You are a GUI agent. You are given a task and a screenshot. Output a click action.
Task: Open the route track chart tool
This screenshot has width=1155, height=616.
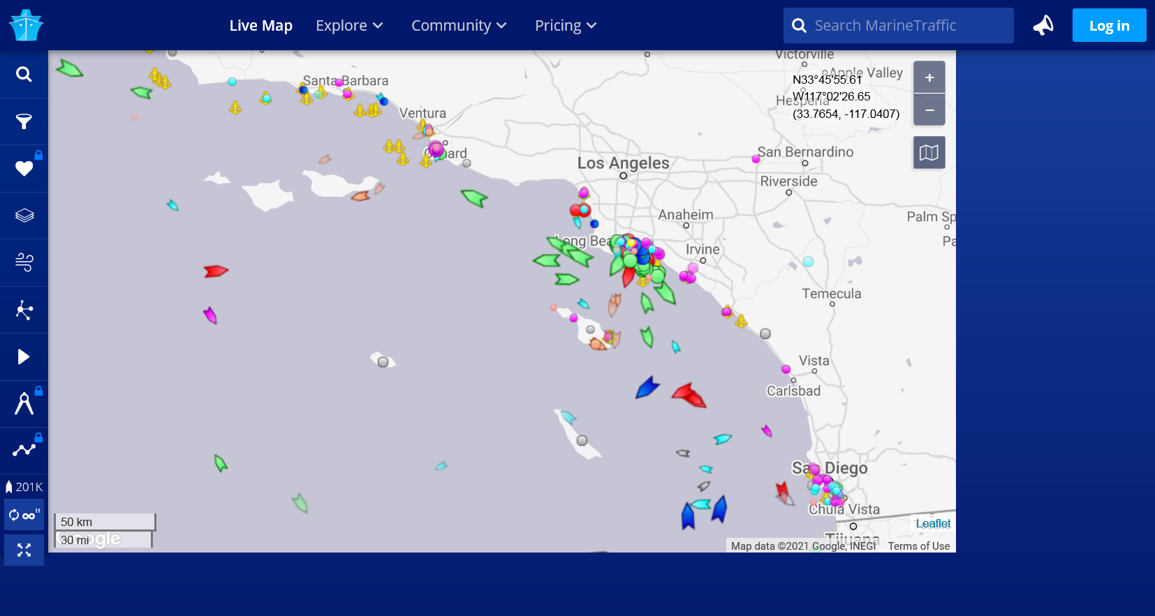coord(24,451)
